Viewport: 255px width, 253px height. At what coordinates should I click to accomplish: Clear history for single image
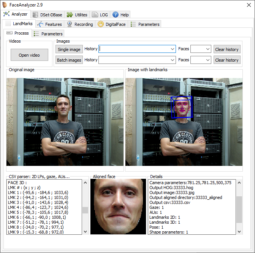point(227,49)
